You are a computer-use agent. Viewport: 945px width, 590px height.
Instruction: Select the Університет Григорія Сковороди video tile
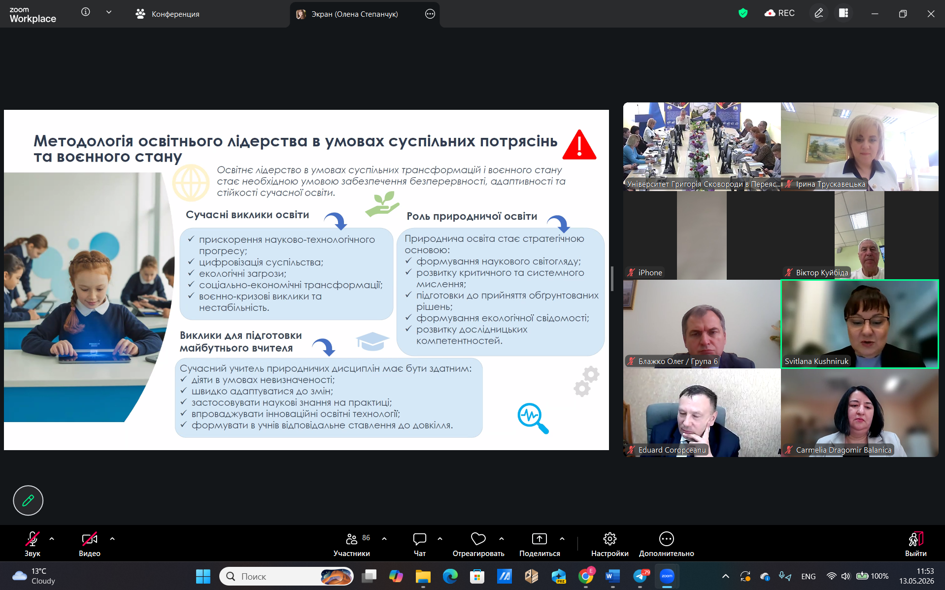[x=702, y=147]
